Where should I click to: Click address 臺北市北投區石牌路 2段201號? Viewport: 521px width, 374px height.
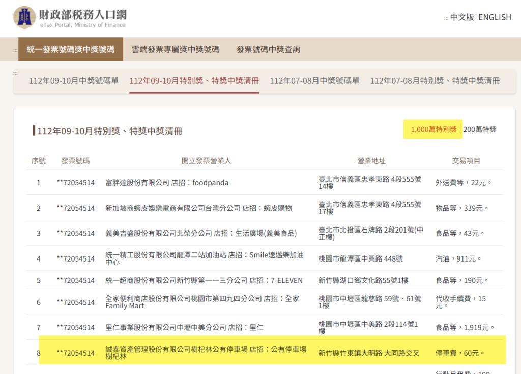[371, 234]
